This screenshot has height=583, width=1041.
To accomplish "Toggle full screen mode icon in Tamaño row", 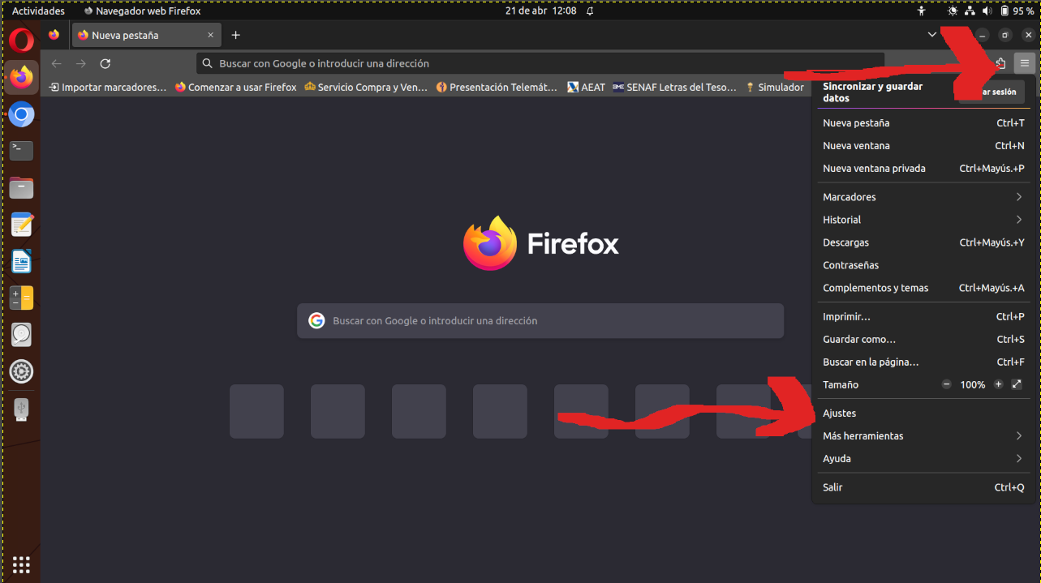I will tap(1017, 384).
